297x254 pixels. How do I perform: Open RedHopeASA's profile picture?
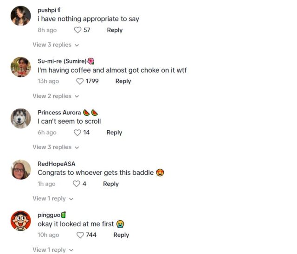click(x=20, y=170)
